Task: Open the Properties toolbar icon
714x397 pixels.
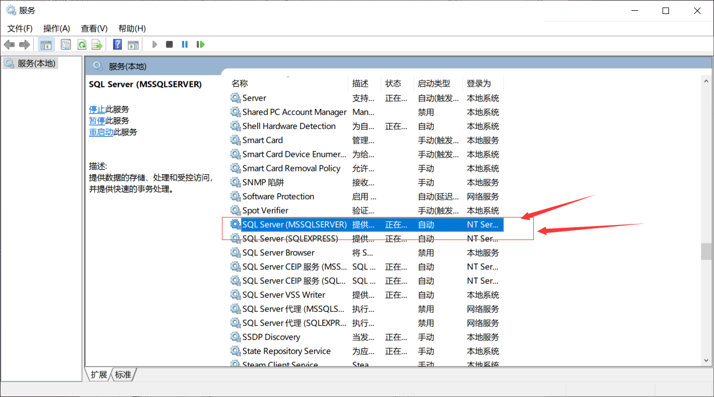Action: (x=66, y=44)
